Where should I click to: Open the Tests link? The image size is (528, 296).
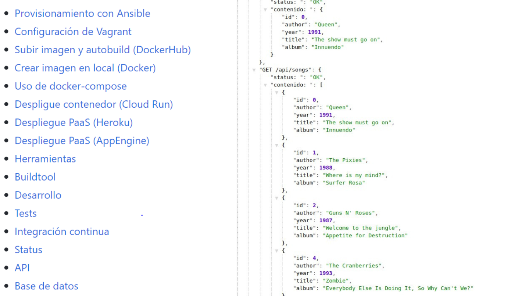pyautogui.click(x=26, y=213)
